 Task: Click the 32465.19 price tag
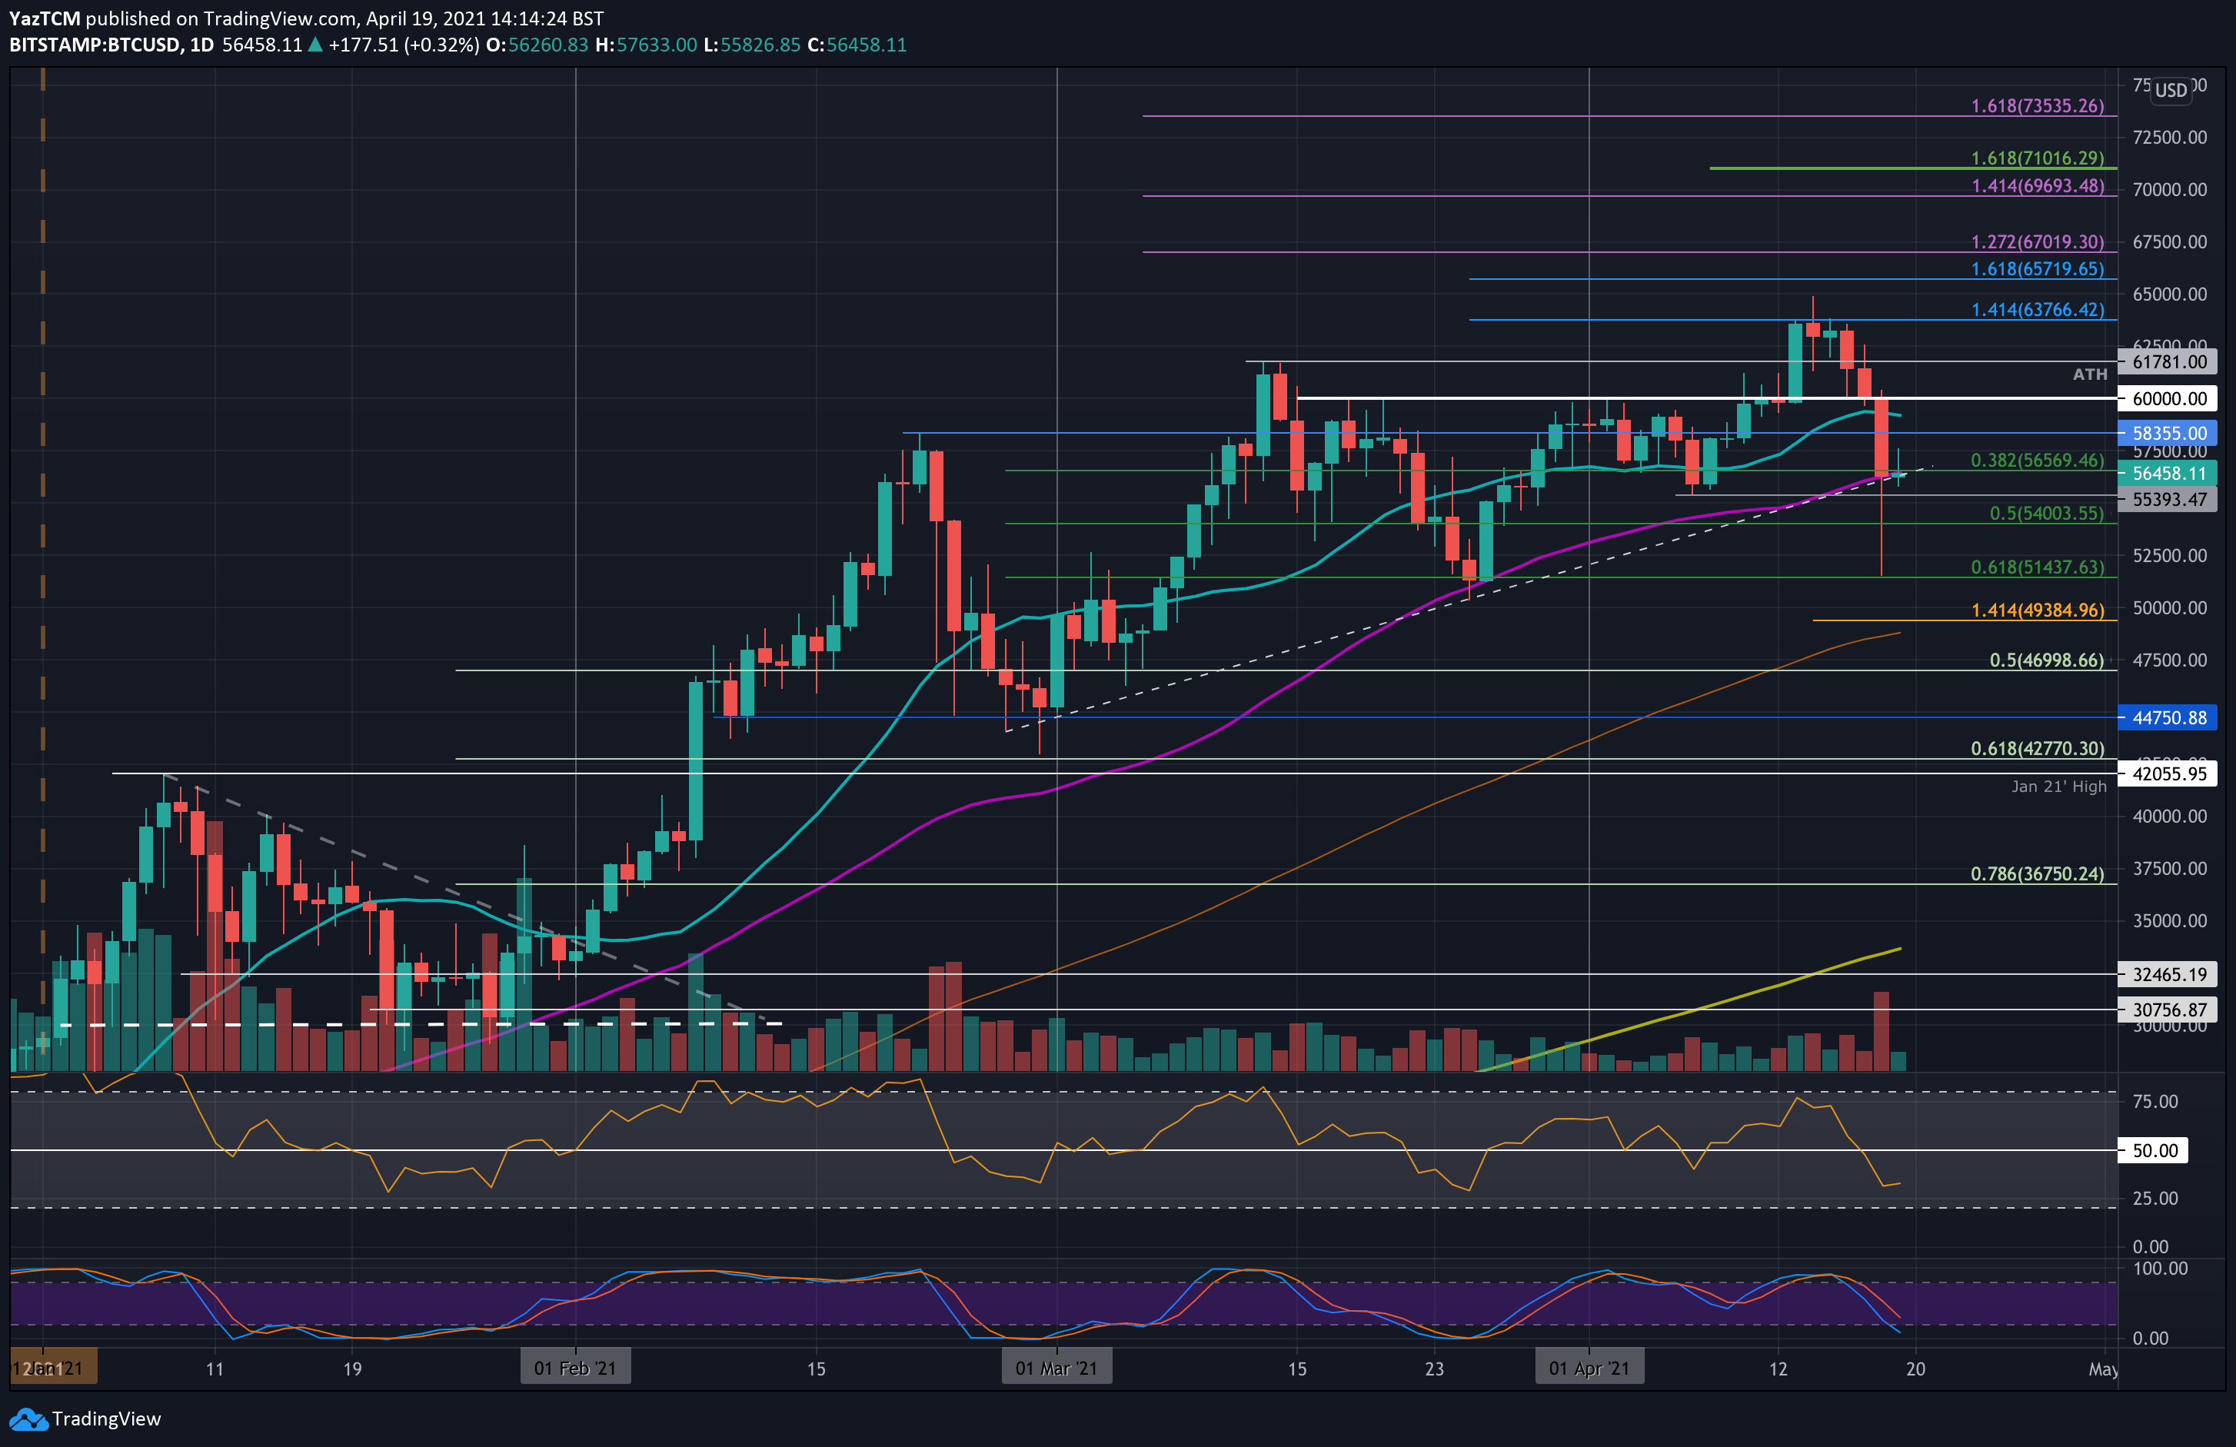pos(2168,974)
